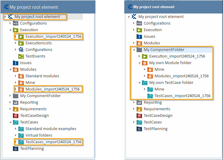Click the TestEvents icon in left tree
Screen dimensions: 223x160
tap(21, 56)
